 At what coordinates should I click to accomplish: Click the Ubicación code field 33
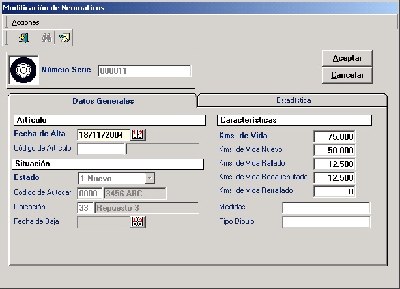tap(85, 207)
